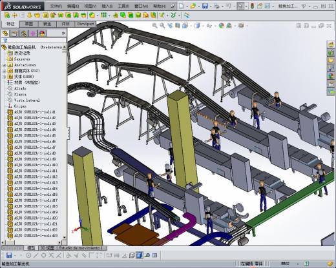
Task: Open dropdown arrow next to New icon
Action: click(x=187, y=6)
